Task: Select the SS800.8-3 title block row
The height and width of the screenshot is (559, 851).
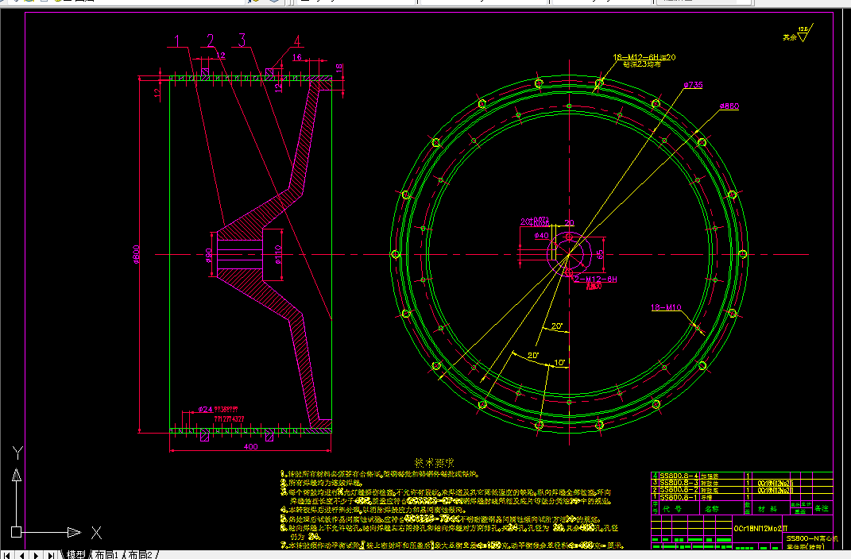Action: (741, 483)
